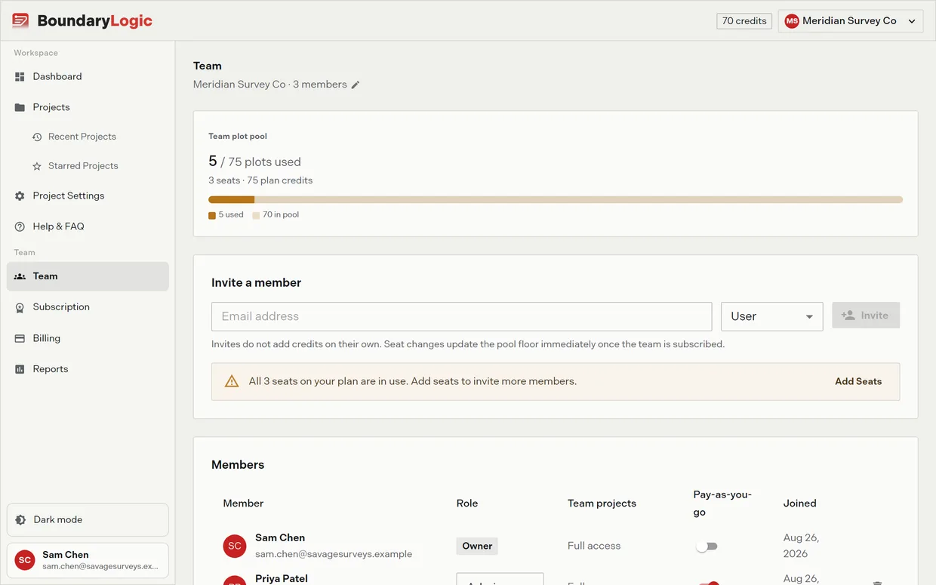The width and height of the screenshot is (936, 585).
Task: Open Billing card icon
Action: tap(20, 338)
